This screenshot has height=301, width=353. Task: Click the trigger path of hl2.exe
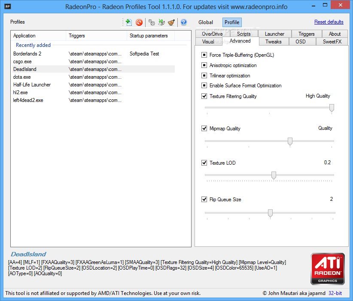95,92
